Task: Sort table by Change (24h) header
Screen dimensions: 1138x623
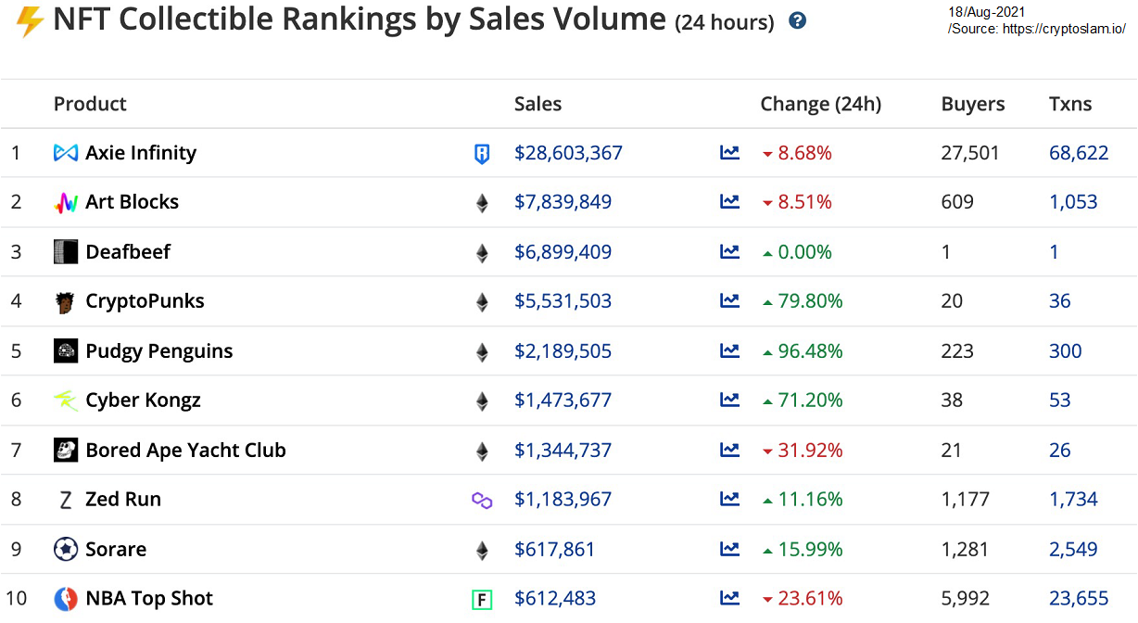Action: (820, 104)
